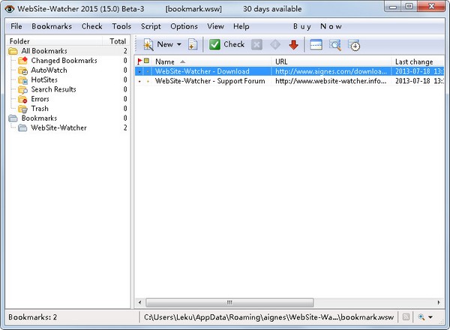Click the scrollbar left arrow
The image size is (450, 330).
(x=139, y=302)
